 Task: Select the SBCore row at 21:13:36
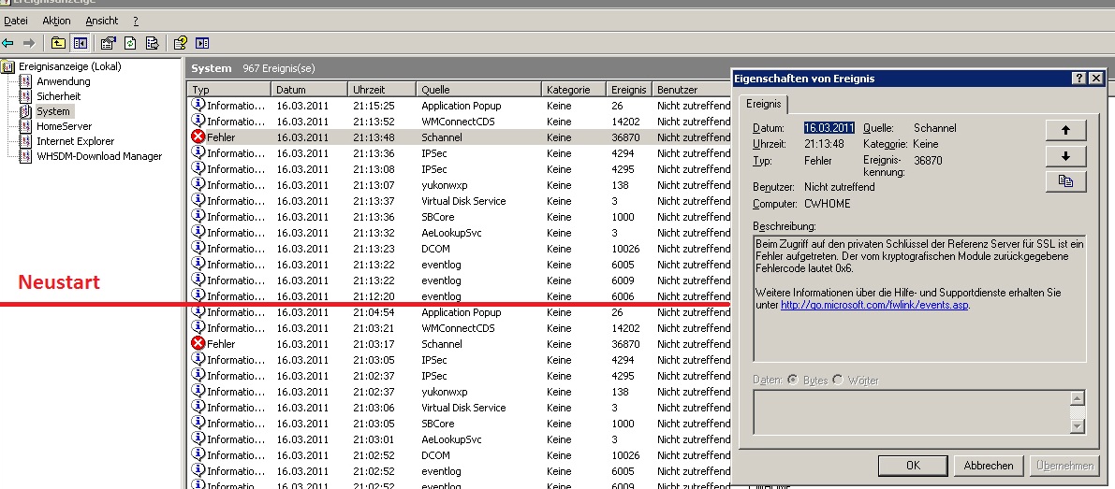click(459, 217)
